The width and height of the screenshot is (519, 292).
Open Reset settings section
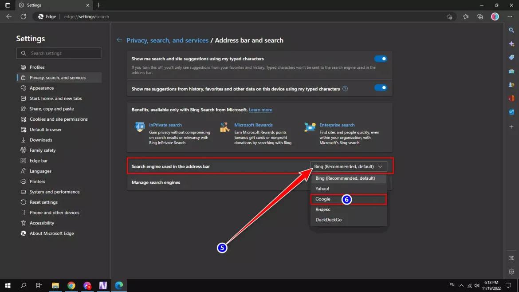59,202
